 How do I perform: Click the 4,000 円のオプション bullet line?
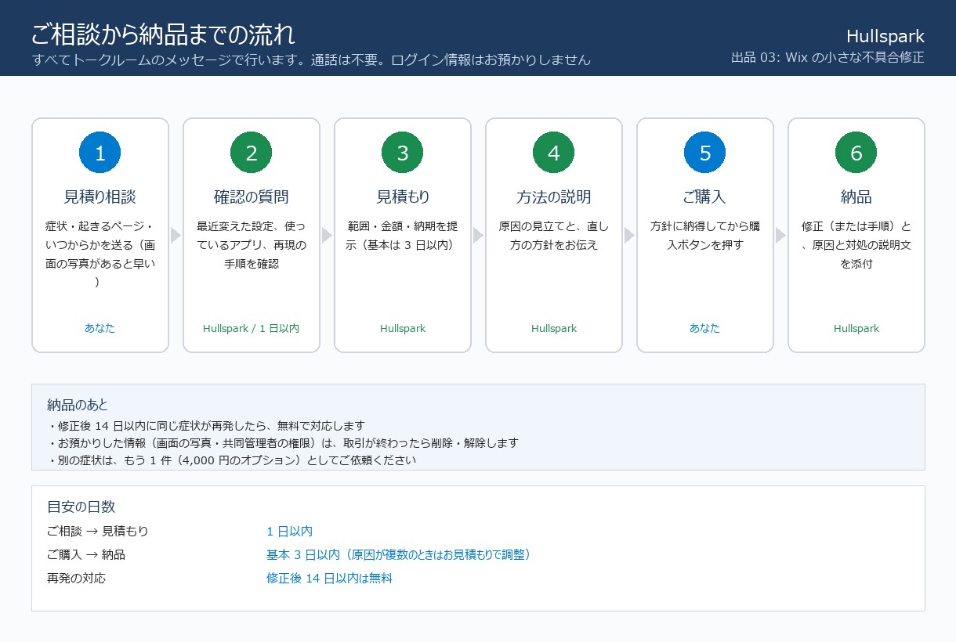[231, 460]
